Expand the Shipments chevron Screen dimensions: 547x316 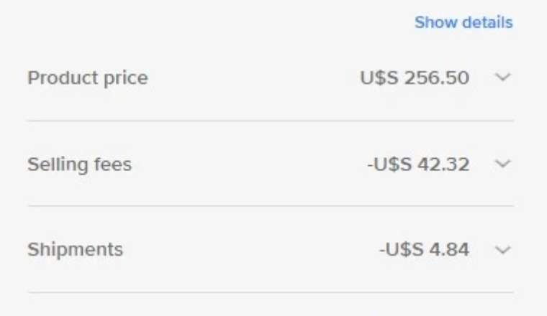pos(502,249)
